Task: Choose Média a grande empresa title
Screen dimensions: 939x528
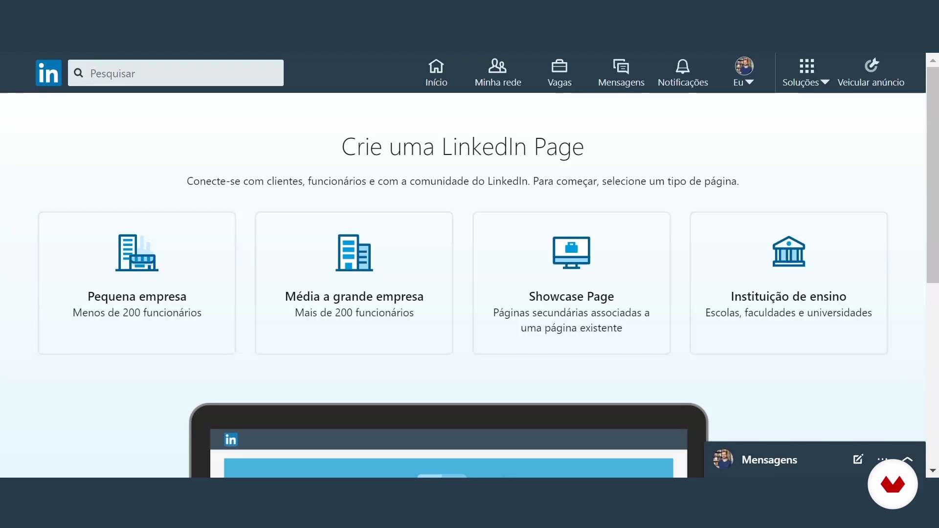Action: point(354,296)
